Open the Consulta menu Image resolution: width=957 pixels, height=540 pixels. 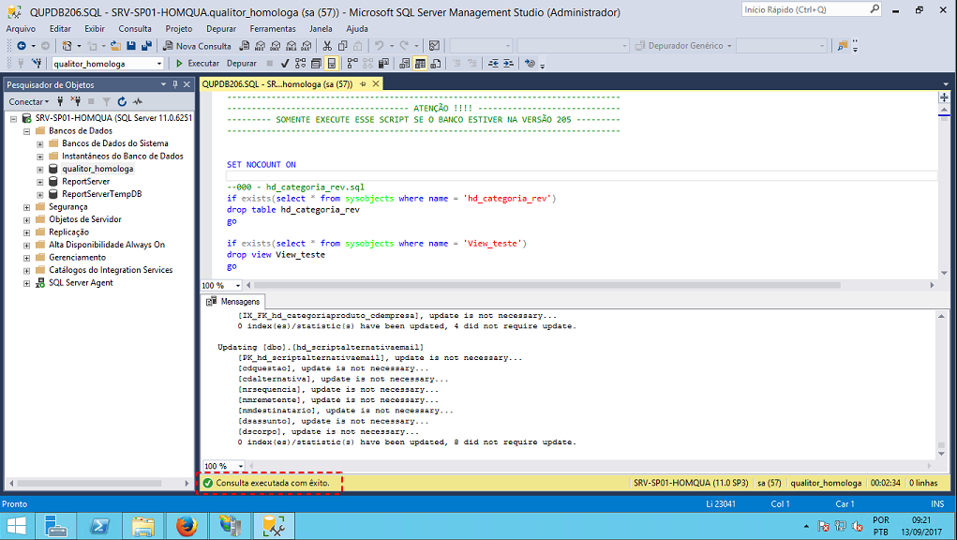coord(135,29)
